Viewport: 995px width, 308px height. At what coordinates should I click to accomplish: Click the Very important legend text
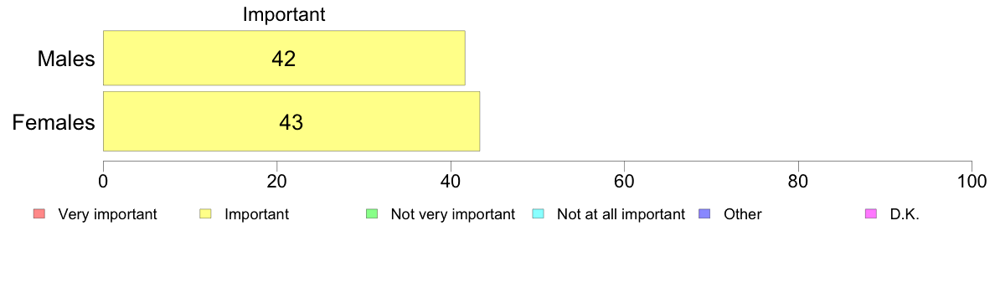(x=107, y=214)
